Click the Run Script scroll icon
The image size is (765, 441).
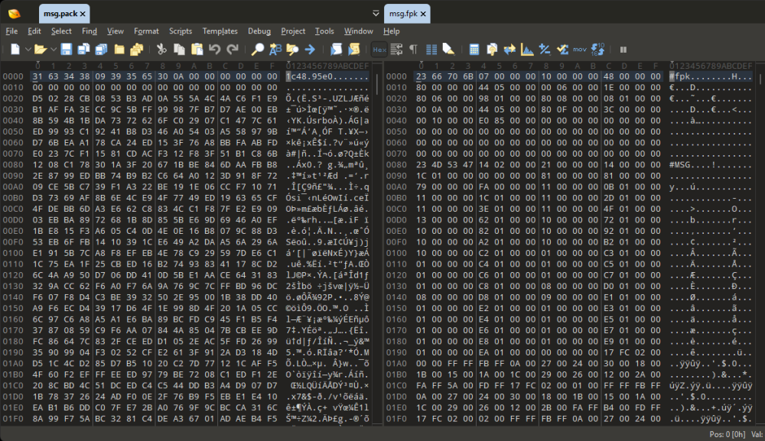pos(336,49)
